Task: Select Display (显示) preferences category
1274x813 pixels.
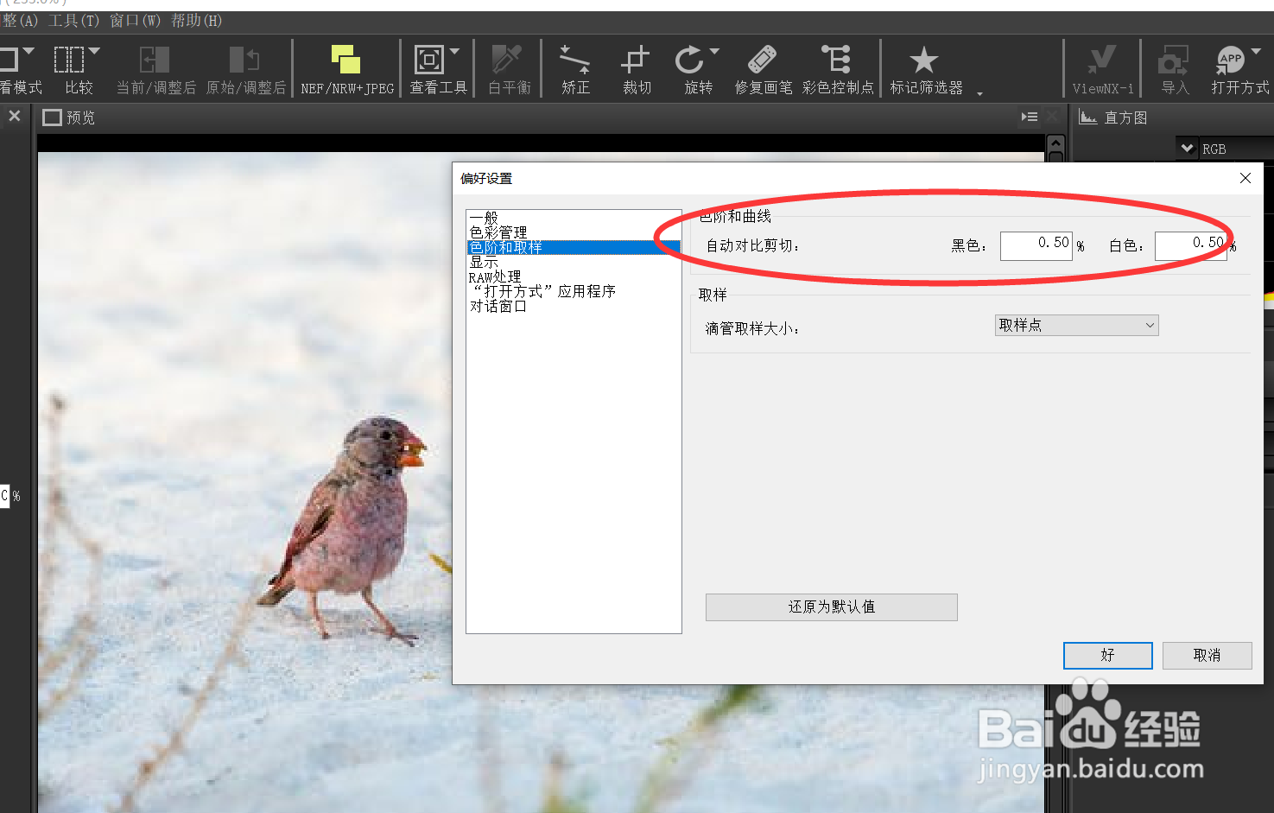Action: coord(484,262)
